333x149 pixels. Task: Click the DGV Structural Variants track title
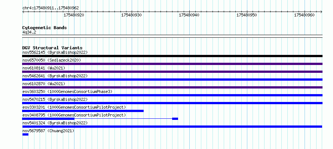point(52,48)
